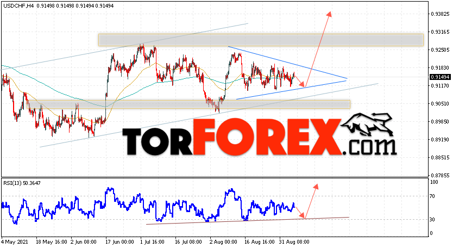Image resolution: width=453 pixels, height=248 pixels.
Task: Select price axis level 0.89190
Action: (x=440, y=139)
